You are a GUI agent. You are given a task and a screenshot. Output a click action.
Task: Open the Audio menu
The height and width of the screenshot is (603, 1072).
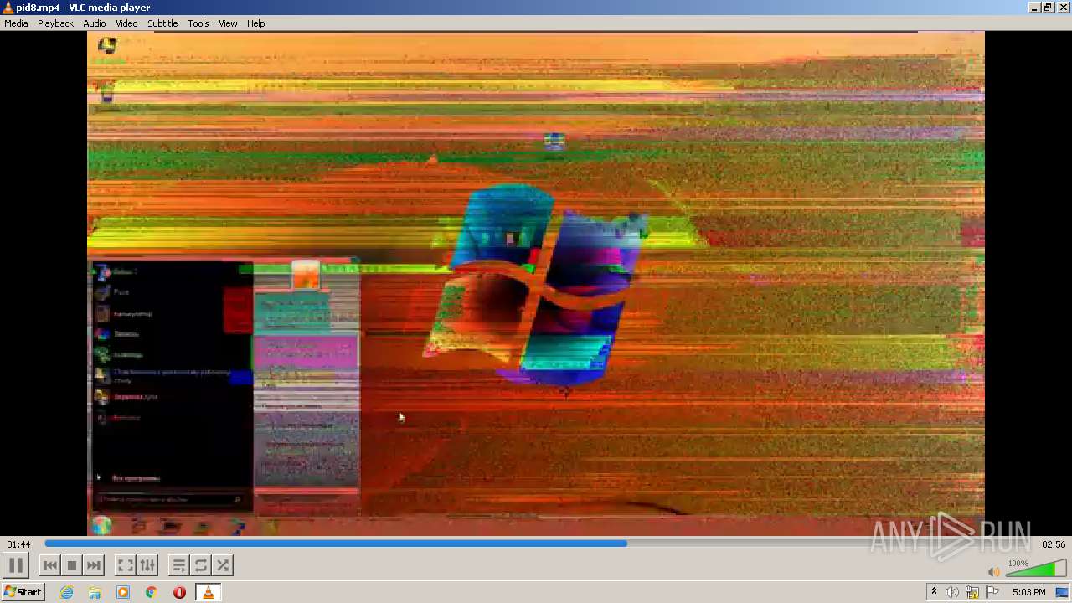pyautogui.click(x=94, y=23)
